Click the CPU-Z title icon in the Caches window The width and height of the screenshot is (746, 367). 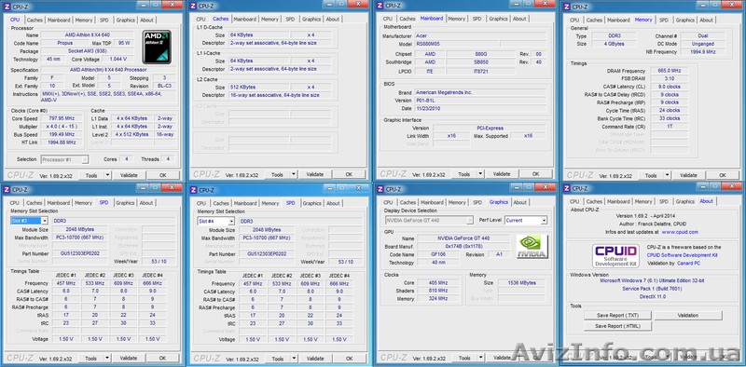pyautogui.click(x=194, y=6)
